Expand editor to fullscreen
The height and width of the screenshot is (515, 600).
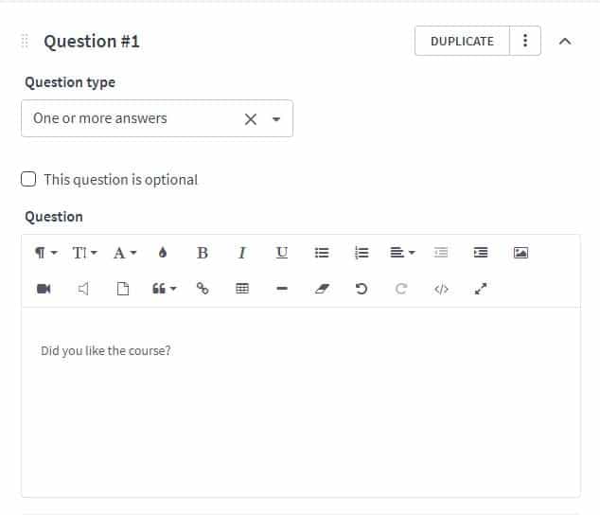click(481, 289)
